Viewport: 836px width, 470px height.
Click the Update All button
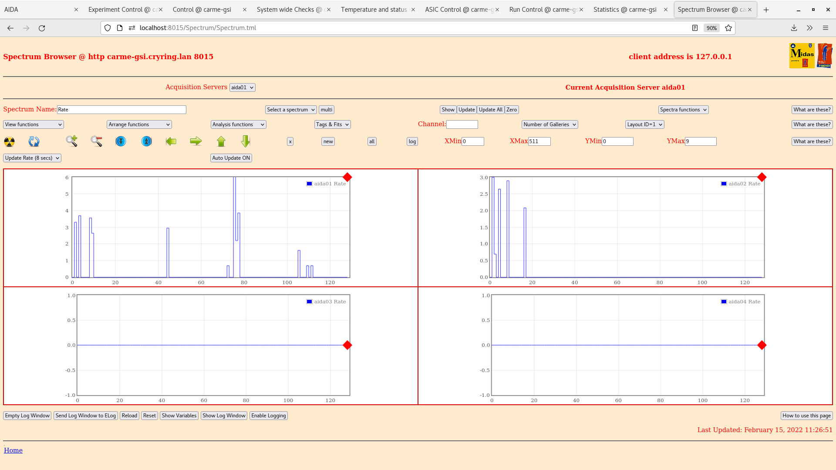[x=491, y=110]
